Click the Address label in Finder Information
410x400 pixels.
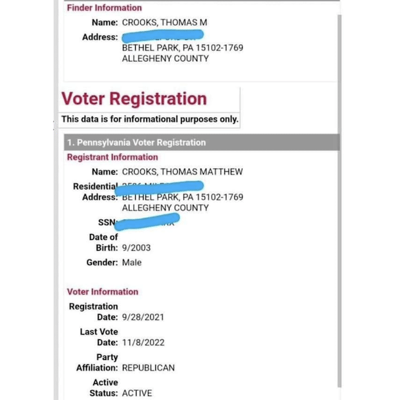(x=100, y=37)
